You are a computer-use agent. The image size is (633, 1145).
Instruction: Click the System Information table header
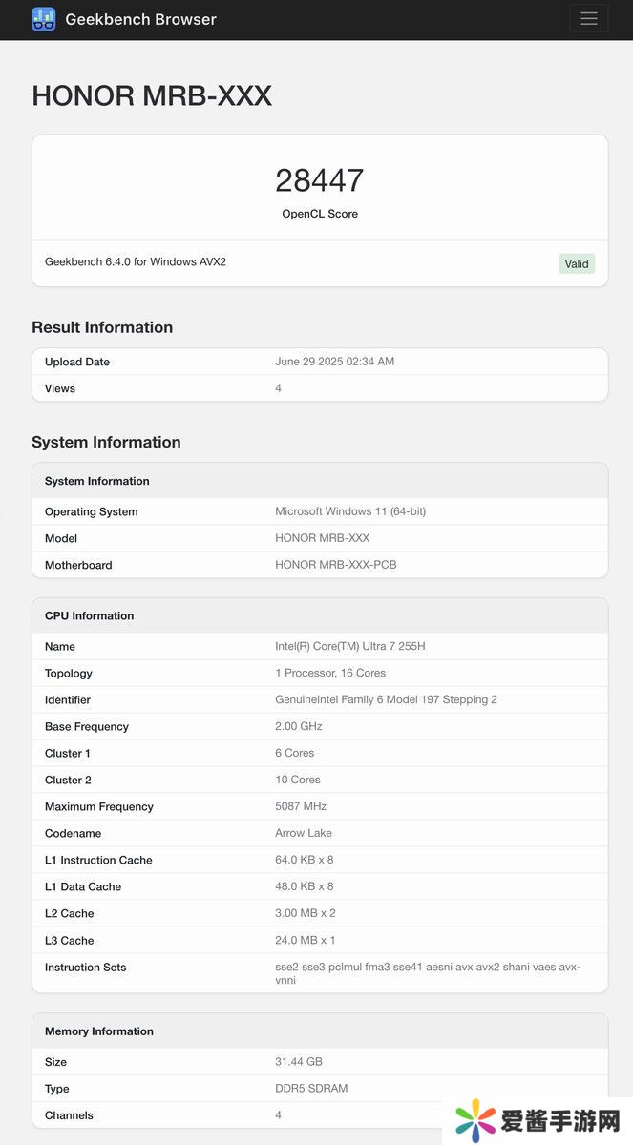tap(97, 481)
